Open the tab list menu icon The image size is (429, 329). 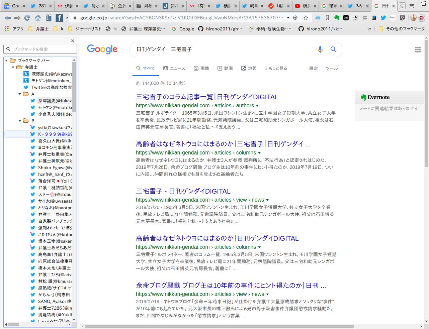[412, 6]
